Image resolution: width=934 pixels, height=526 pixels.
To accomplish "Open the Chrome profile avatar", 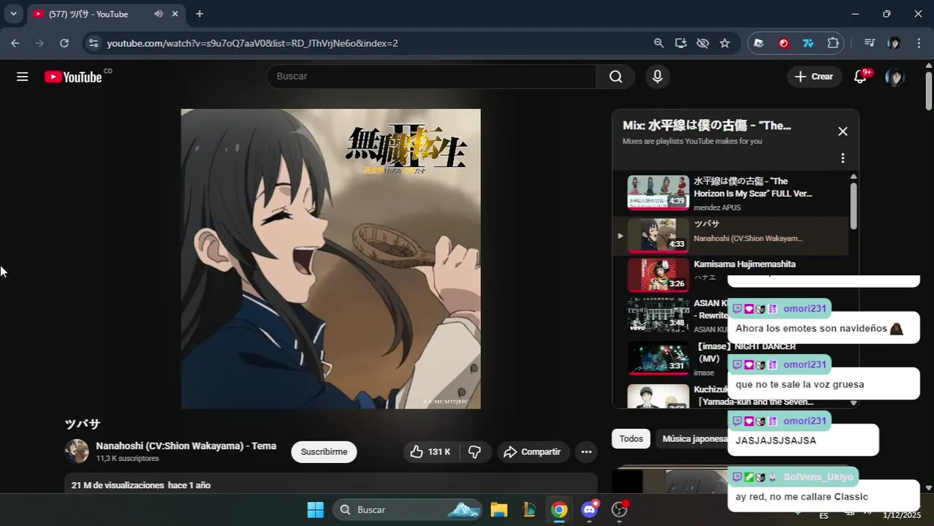I will coord(894,43).
